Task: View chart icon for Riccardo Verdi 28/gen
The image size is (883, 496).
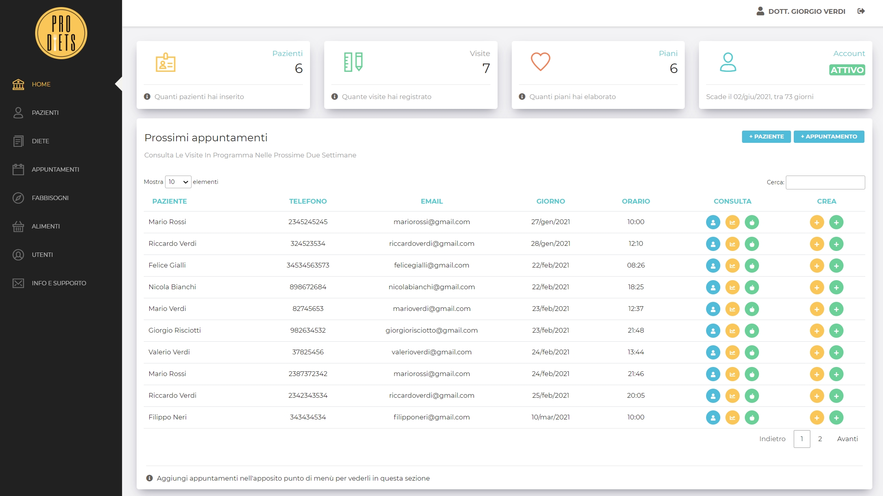Action: click(732, 244)
